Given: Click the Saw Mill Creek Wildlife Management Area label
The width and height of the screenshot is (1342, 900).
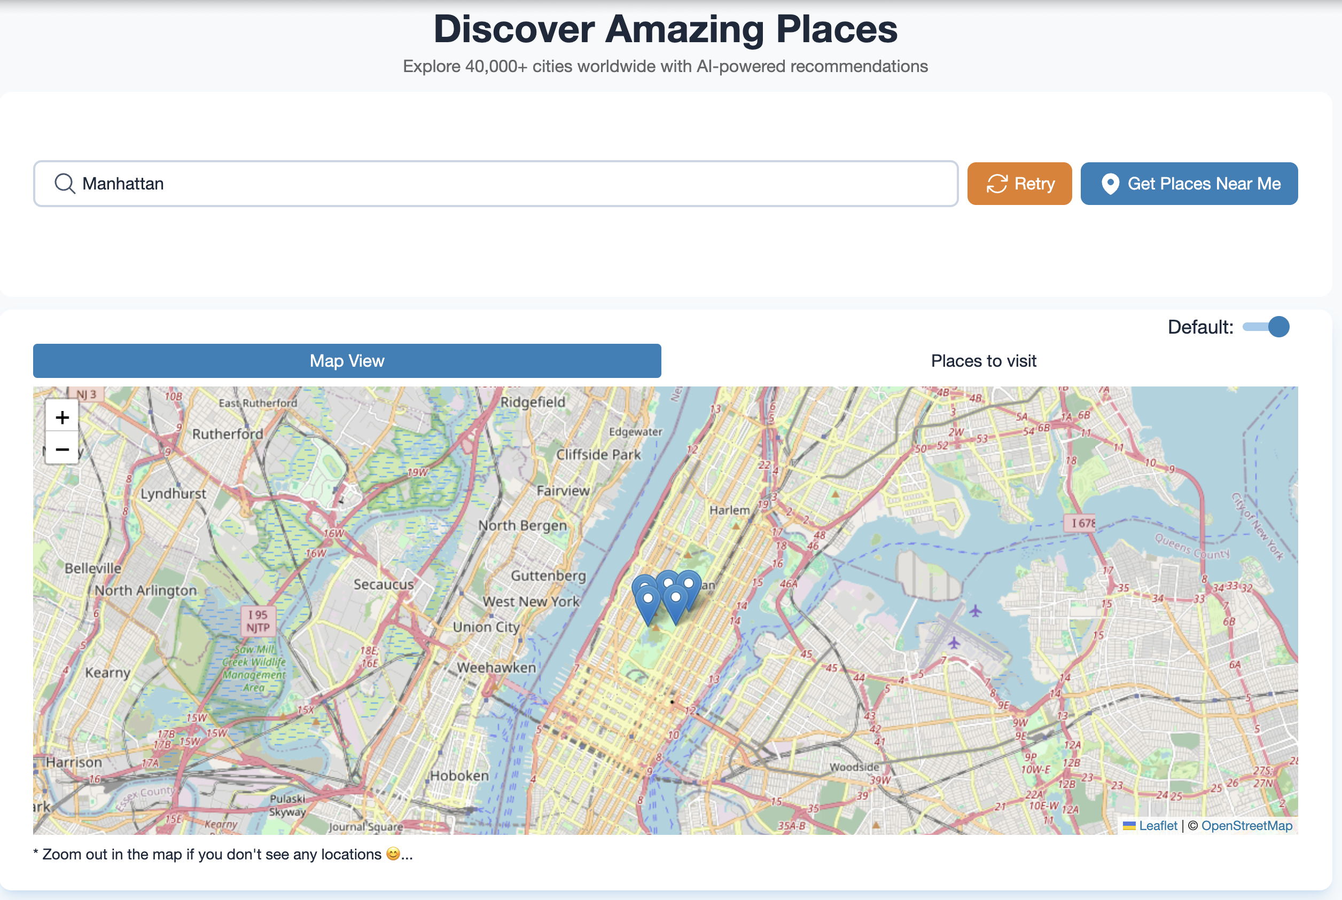Looking at the screenshot, I should pos(254,668).
